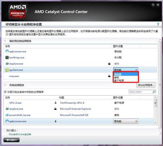
Task: Click the search applications input field
Action: [x=140, y=92]
